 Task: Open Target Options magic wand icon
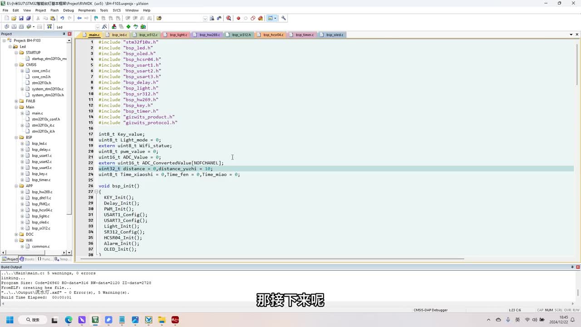click(x=104, y=27)
